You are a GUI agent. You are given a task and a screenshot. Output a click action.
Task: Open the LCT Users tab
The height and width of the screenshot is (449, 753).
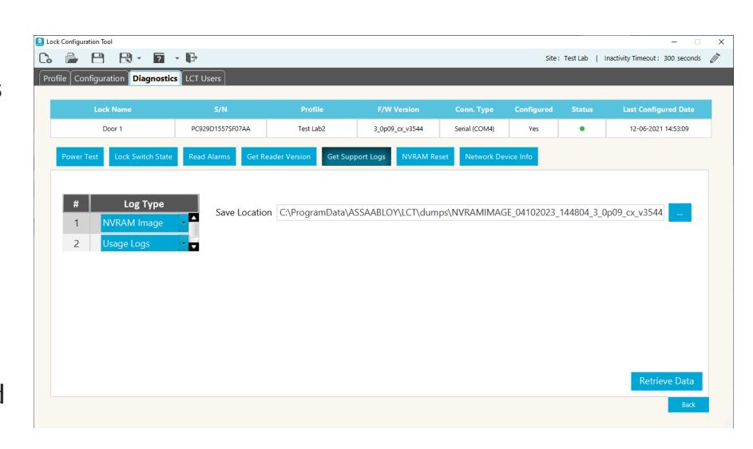click(203, 78)
